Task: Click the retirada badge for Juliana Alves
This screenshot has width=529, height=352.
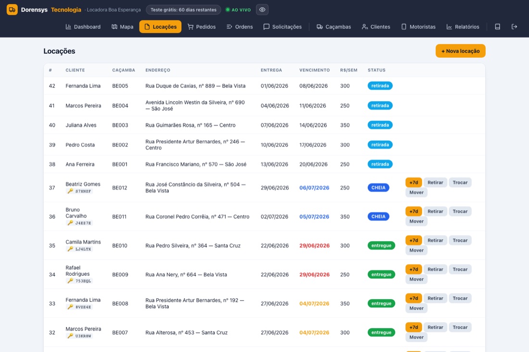Action: tap(380, 125)
